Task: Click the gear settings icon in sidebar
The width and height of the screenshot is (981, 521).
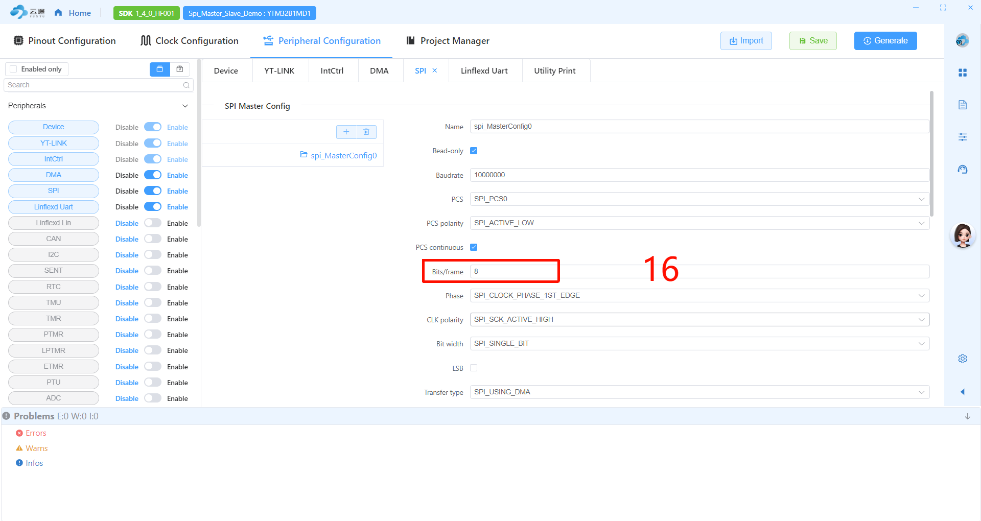Action: pos(963,359)
